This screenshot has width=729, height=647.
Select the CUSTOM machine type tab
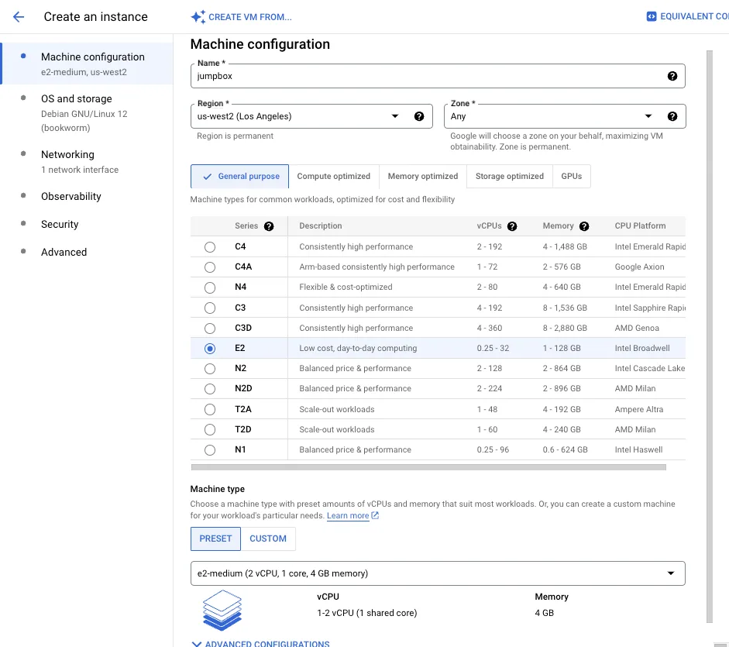[x=268, y=539]
